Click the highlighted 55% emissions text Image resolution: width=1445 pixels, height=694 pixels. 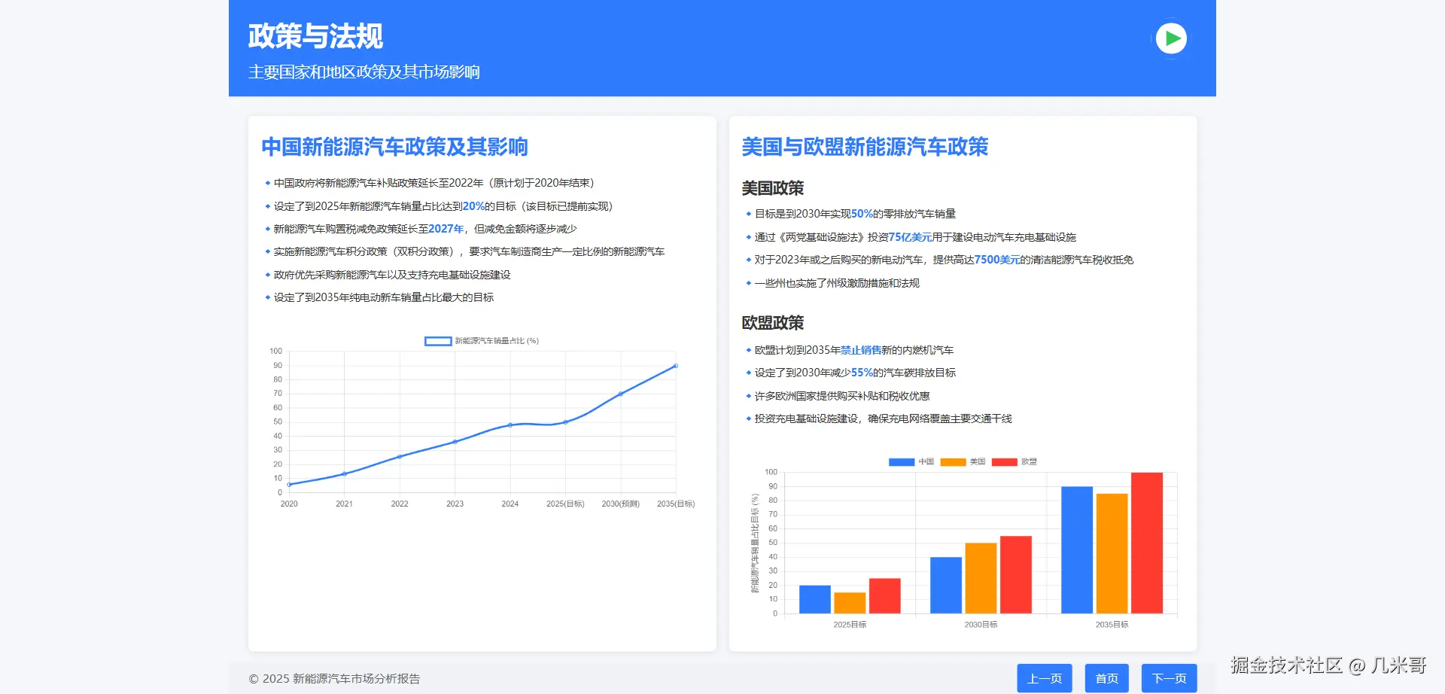coord(862,373)
